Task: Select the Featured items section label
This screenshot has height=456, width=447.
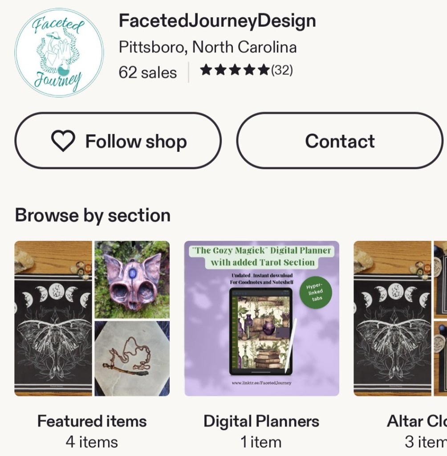Action: point(92,421)
